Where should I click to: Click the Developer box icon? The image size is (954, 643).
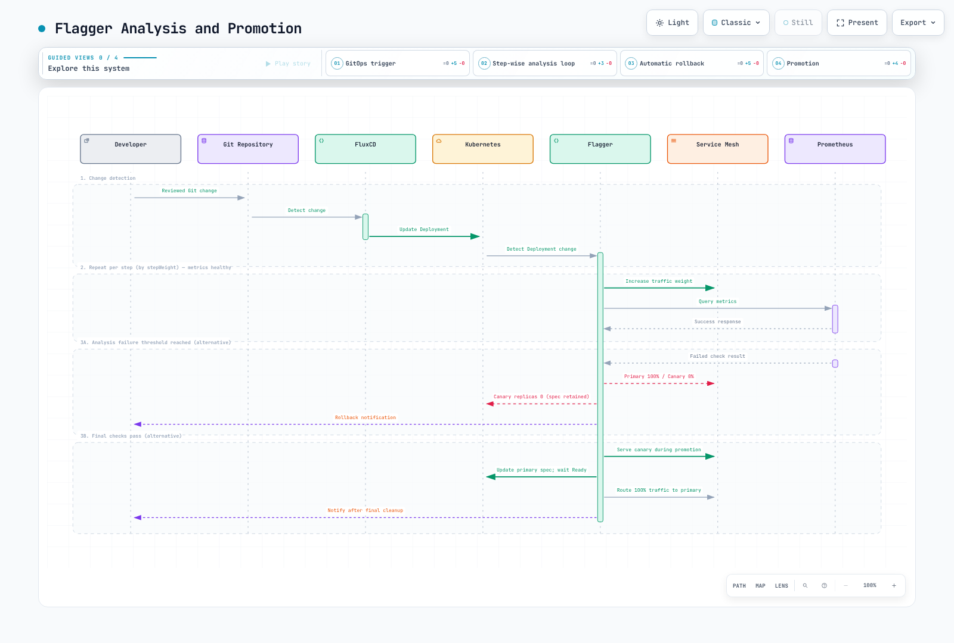point(86,141)
